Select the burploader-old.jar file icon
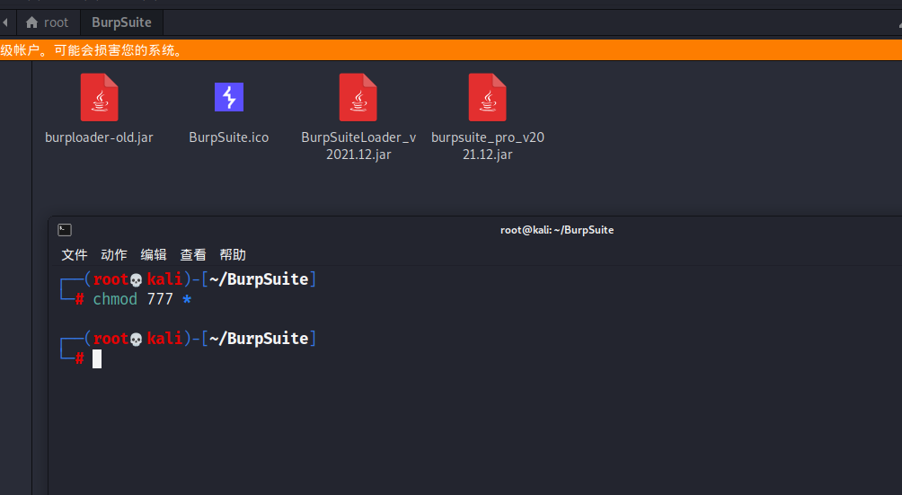 click(x=99, y=97)
